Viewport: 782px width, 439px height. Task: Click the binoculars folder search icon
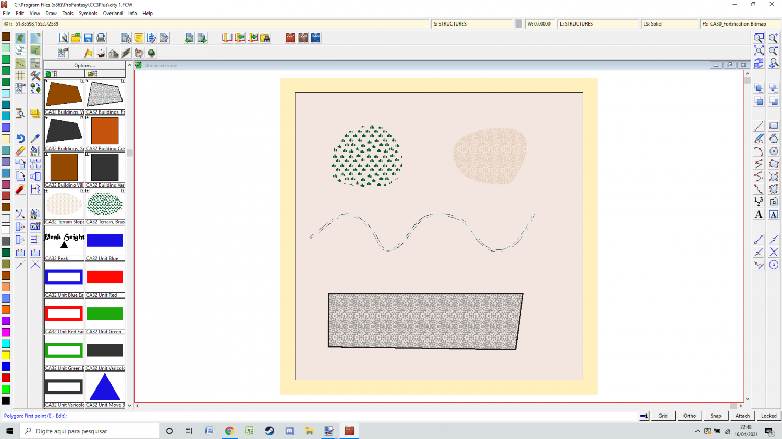[x=265, y=38]
